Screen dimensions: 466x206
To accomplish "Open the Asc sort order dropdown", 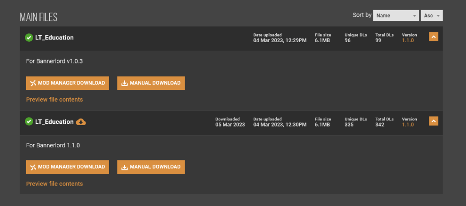I will 432,16.
